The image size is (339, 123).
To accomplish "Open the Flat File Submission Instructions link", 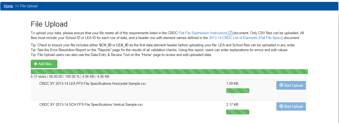I will tap(203, 33).
